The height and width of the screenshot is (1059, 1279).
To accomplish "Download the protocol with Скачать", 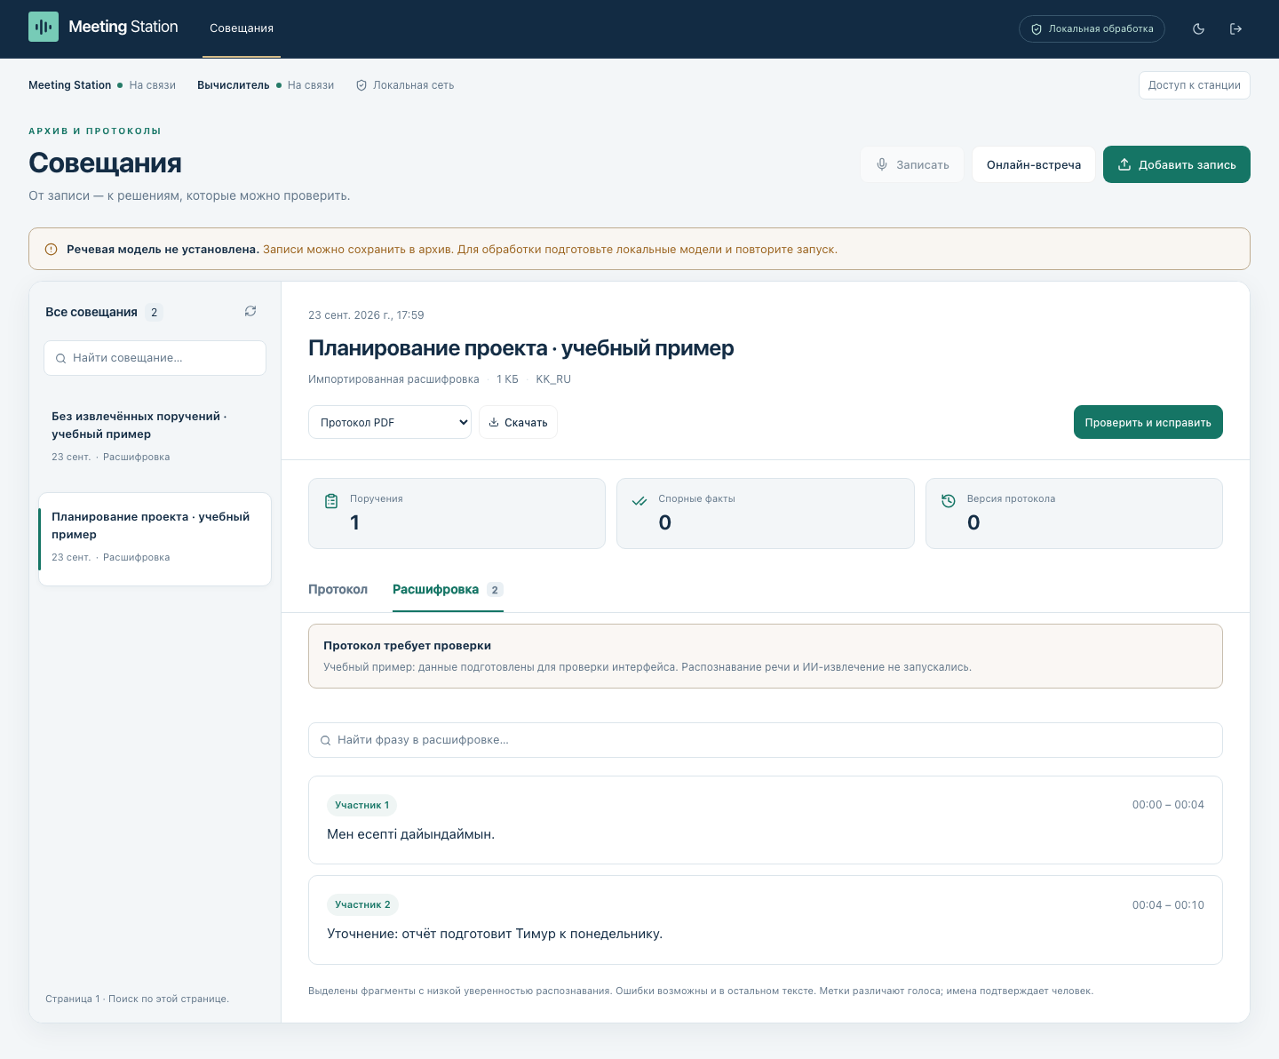I will coord(518,422).
